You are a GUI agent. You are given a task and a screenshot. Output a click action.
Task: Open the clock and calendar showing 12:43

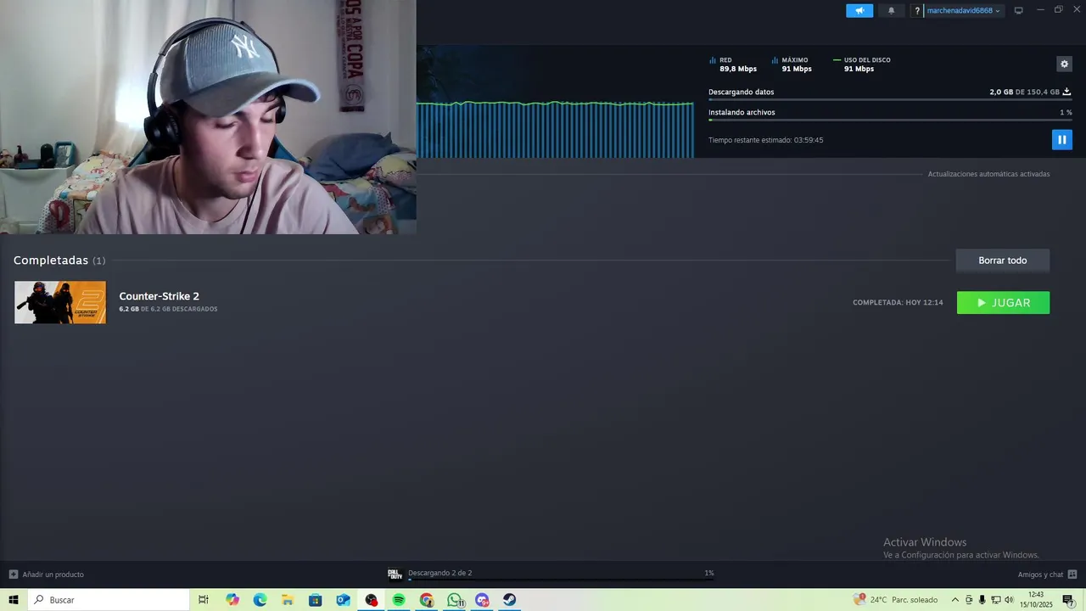coord(1036,600)
